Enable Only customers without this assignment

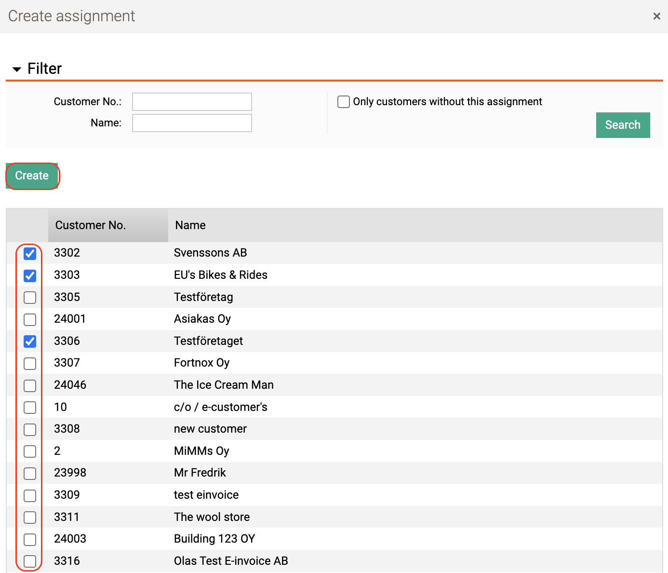point(344,102)
